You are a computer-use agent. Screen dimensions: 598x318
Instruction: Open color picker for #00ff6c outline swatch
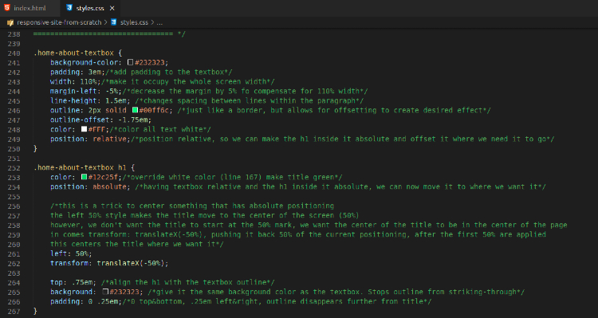pyautogui.click(x=135, y=110)
